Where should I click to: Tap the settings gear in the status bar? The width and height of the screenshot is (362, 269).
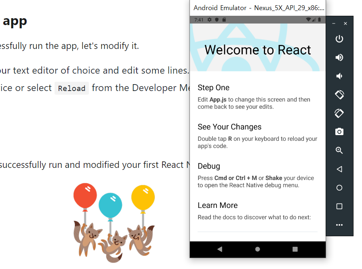(x=209, y=20)
